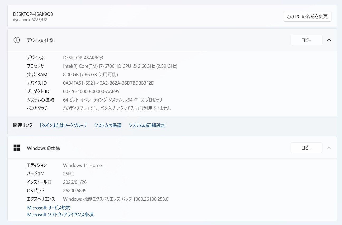This screenshot has height=225, width=342.
Task: Select the ペンとタッチ value text
Action: click(117, 108)
